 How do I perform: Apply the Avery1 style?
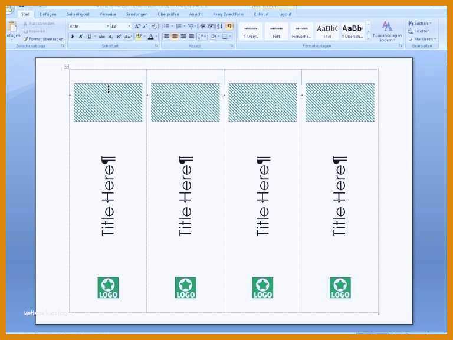tap(251, 31)
